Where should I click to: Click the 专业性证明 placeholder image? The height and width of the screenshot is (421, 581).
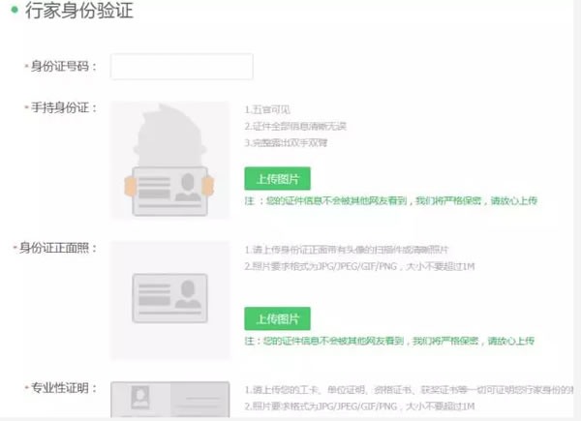coord(169,401)
